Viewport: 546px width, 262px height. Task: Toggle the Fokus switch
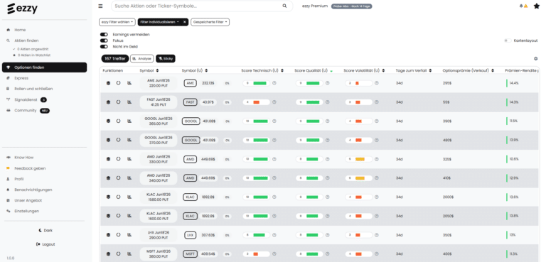(104, 40)
